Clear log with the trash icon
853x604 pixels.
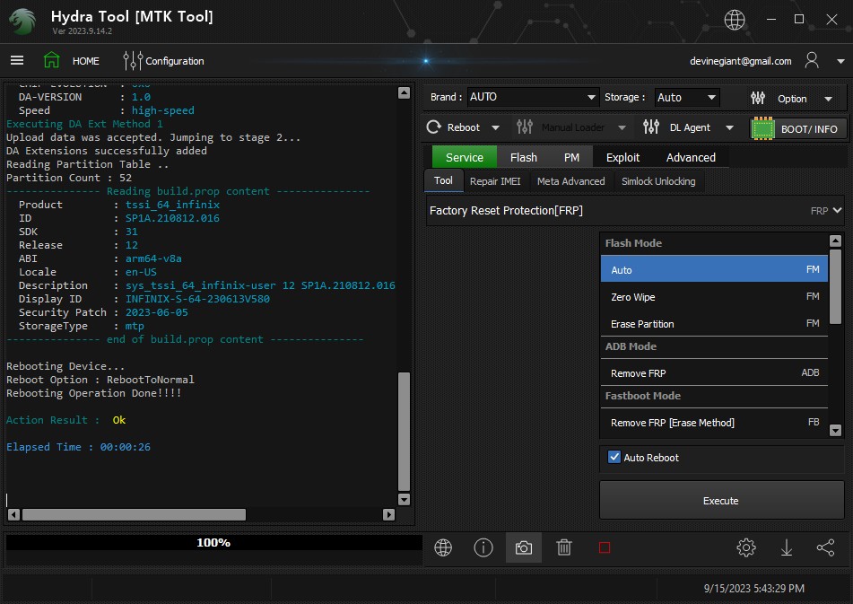(x=564, y=547)
